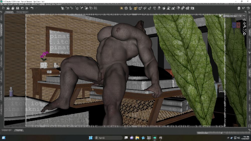Click the Save floppy disk icon
251x141 pixels.
coord(18,8)
